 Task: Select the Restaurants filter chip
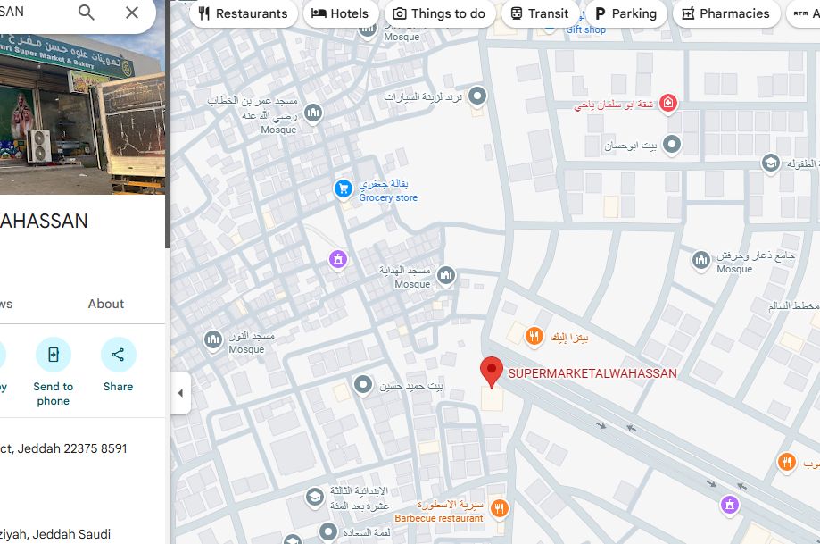coord(243,13)
